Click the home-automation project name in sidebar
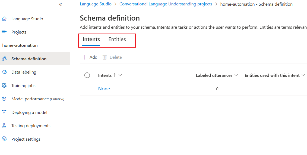The width and height of the screenshot is (307, 155). point(20,45)
